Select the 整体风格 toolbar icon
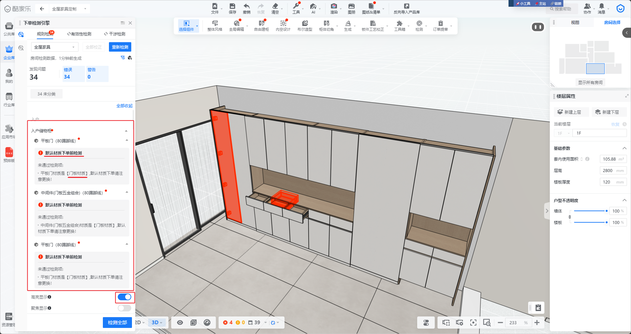This screenshot has width=631, height=334. coord(215,24)
